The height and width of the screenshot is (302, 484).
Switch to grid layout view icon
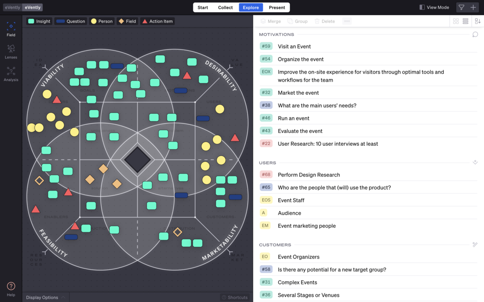click(456, 21)
